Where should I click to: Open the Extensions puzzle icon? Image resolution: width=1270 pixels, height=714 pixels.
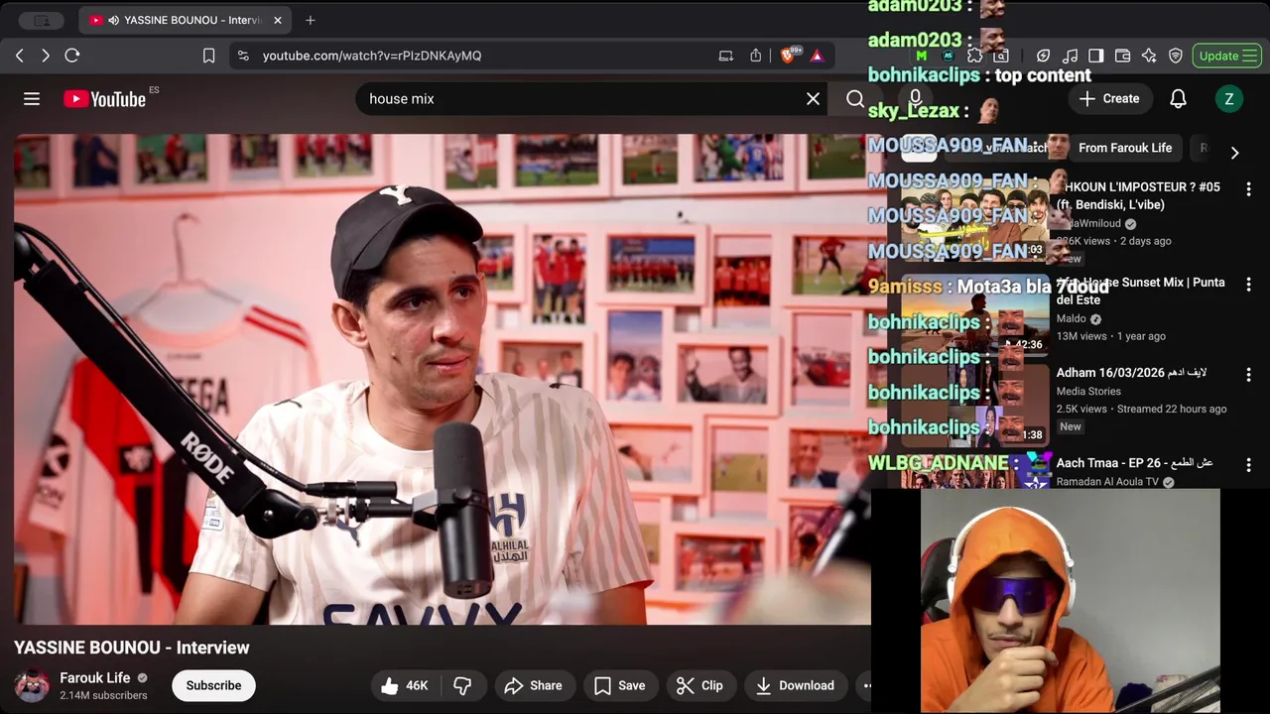[974, 56]
